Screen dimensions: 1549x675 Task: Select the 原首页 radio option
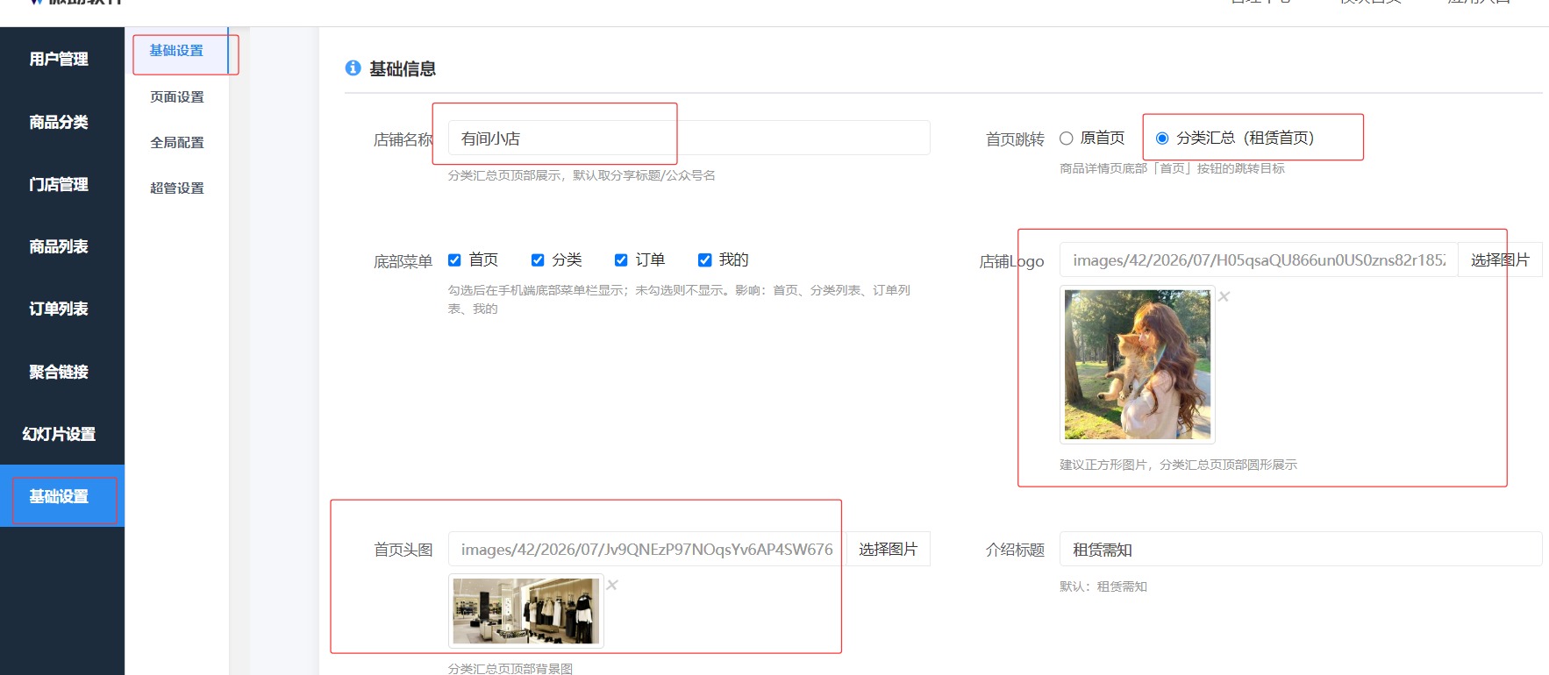point(1067,138)
